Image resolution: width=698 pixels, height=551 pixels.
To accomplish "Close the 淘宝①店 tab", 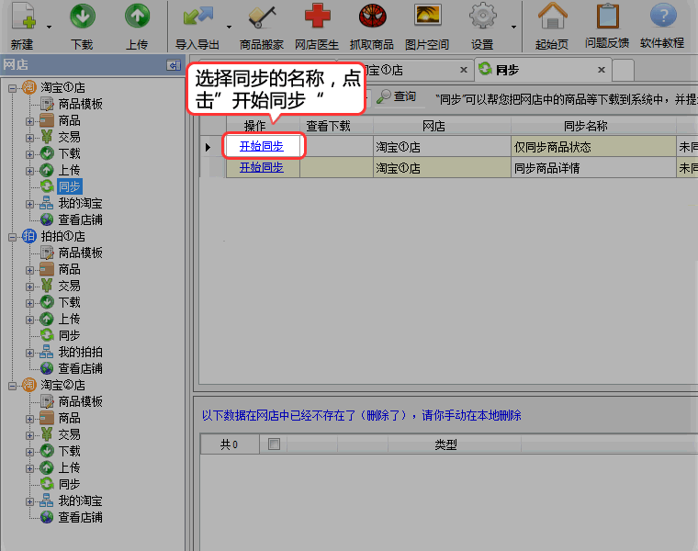I will pyautogui.click(x=464, y=70).
